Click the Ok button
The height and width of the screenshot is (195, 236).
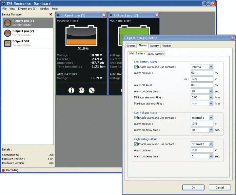193,187
